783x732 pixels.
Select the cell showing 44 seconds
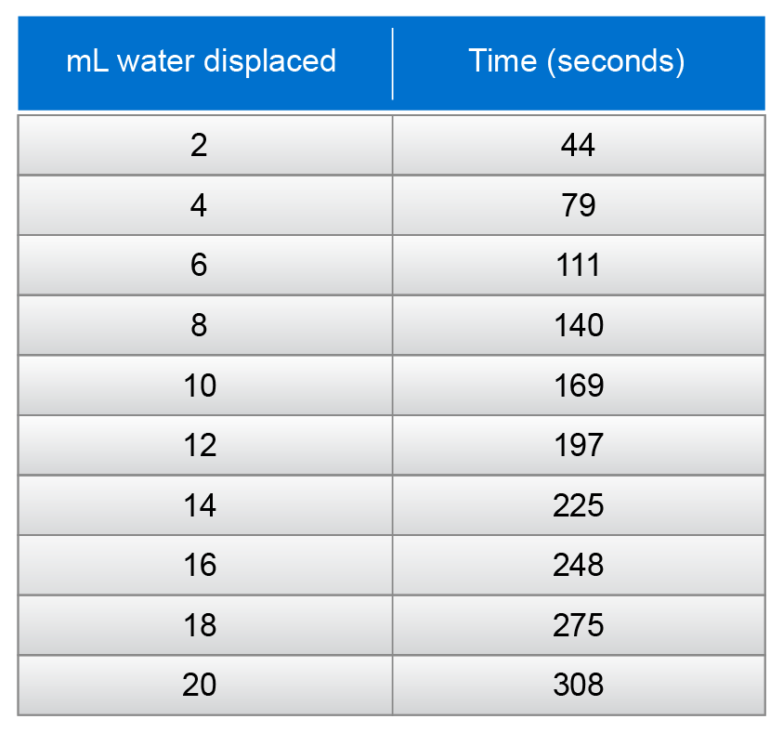(x=578, y=145)
